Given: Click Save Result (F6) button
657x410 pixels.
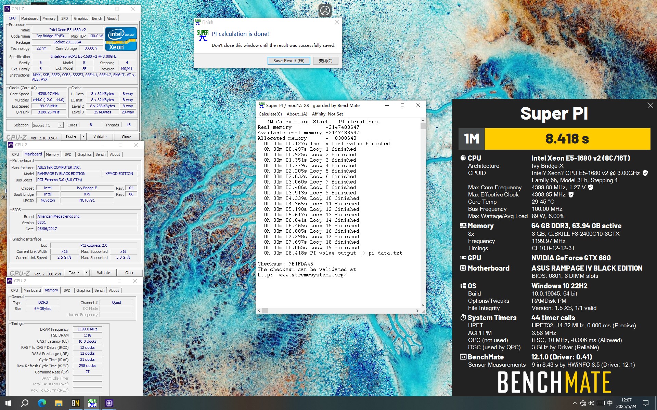Looking at the screenshot, I should point(289,60).
